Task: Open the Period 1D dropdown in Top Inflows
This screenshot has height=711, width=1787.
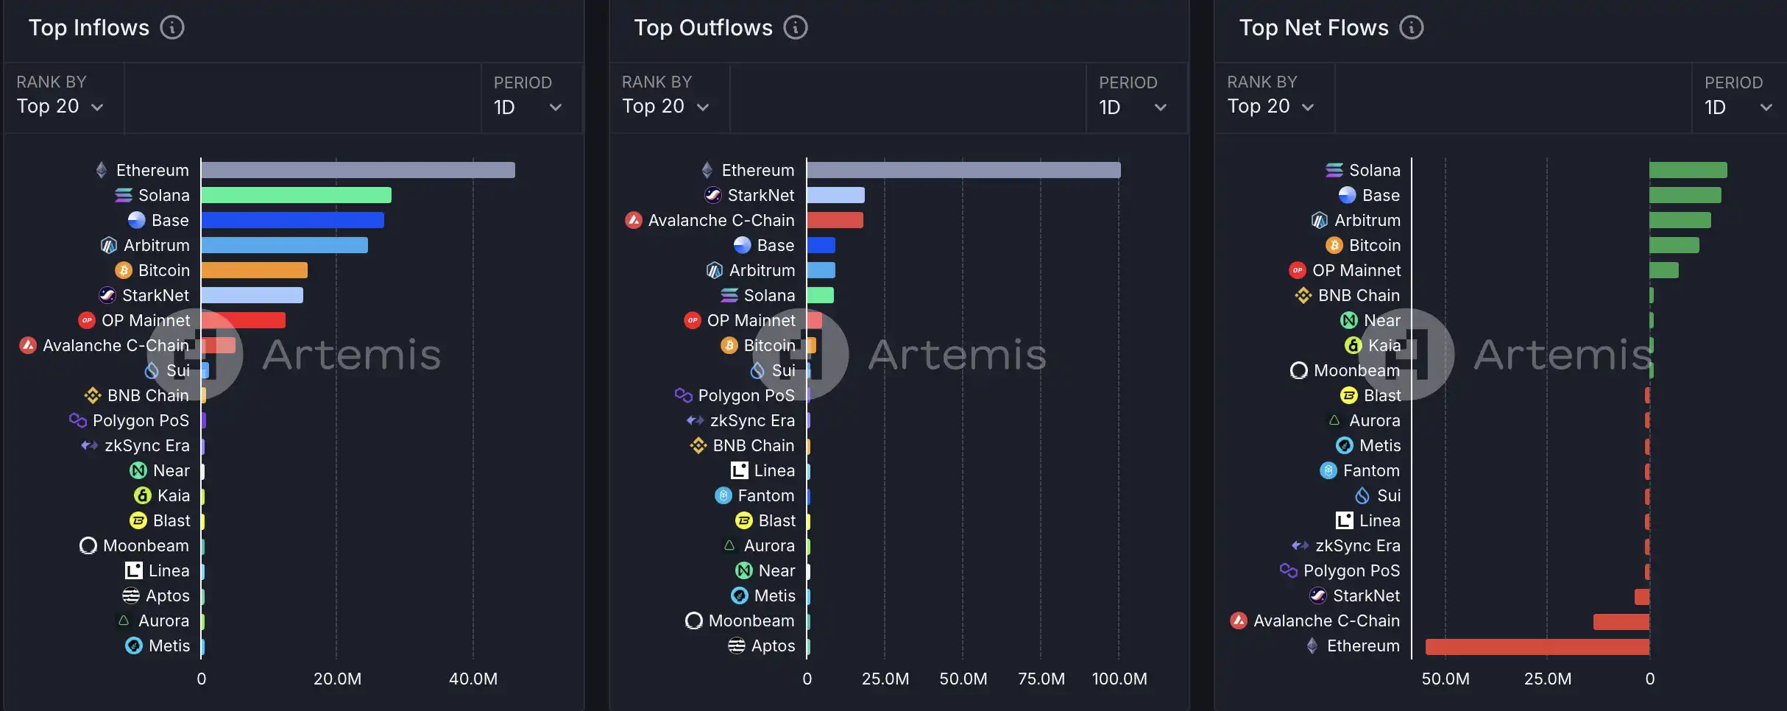Action: (x=528, y=107)
